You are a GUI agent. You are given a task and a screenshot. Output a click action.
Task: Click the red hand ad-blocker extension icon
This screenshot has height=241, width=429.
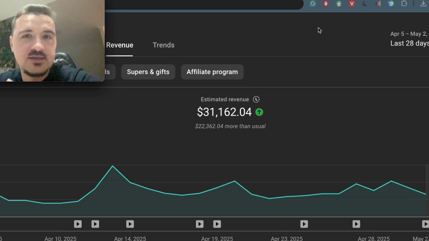tap(326, 4)
